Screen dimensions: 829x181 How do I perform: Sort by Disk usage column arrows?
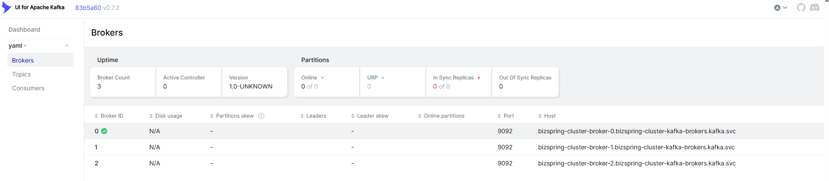coord(151,116)
